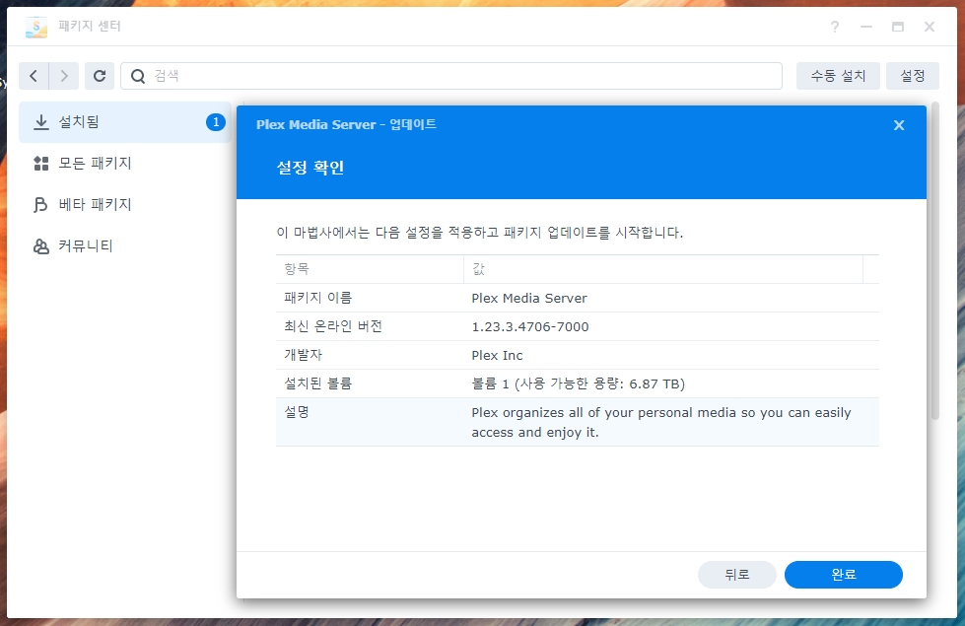Click the 모든 패키지 grid icon

(x=41, y=163)
